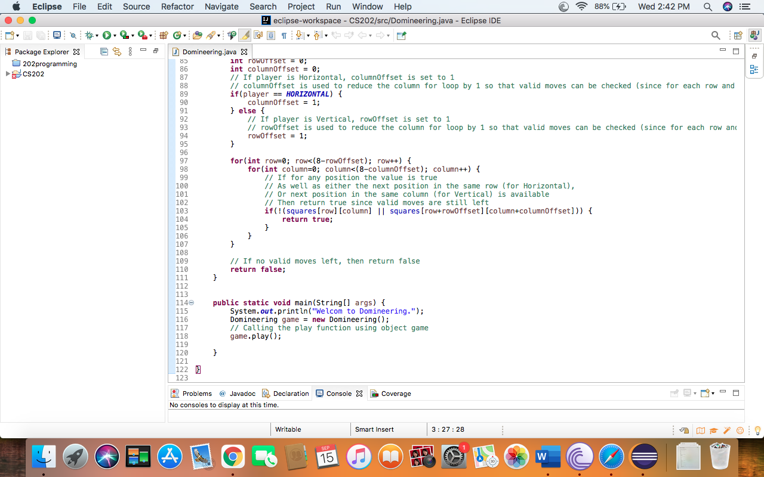
Task: Open the Outline view from the right trim
Action: pyautogui.click(x=754, y=70)
